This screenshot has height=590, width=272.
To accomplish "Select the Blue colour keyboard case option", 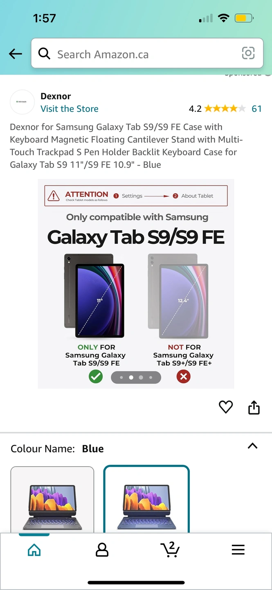I will click(146, 499).
